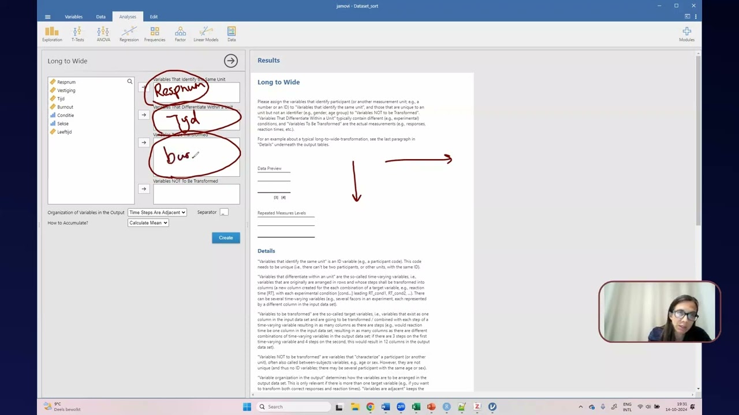Switch to the Variables tab

coord(73,17)
